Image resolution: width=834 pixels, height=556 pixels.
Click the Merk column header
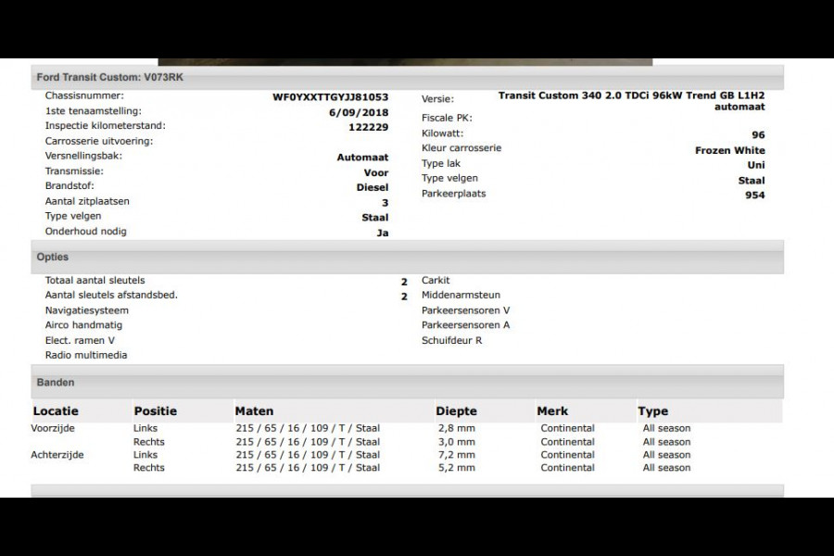553,411
